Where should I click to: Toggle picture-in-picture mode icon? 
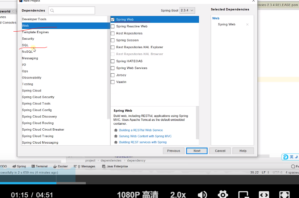tap(243, 194)
